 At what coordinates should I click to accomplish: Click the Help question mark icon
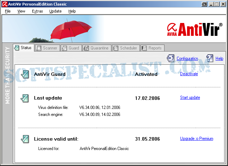pyautogui.click(x=210, y=58)
